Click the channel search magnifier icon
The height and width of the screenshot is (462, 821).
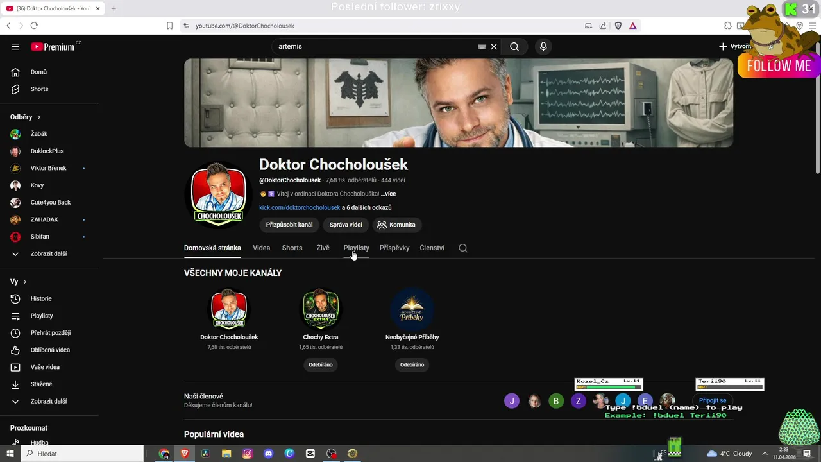pos(463,248)
